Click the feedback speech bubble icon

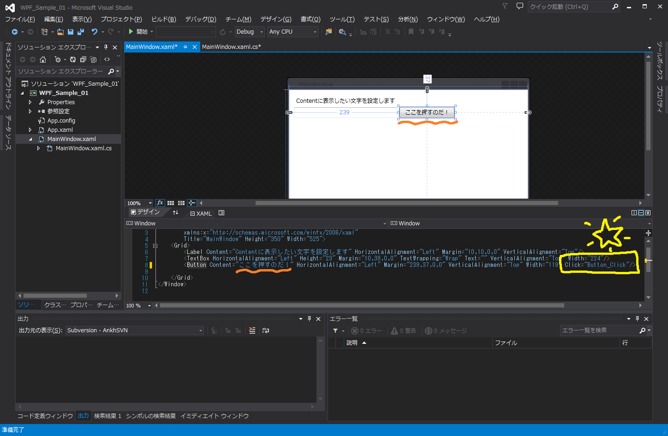tap(519, 6)
